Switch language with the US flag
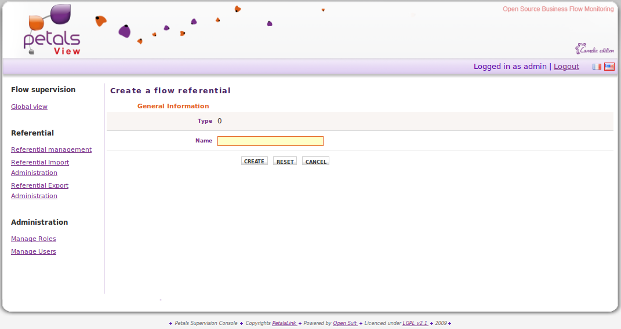The height and width of the screenshot is (329, 621). point(609,67)
